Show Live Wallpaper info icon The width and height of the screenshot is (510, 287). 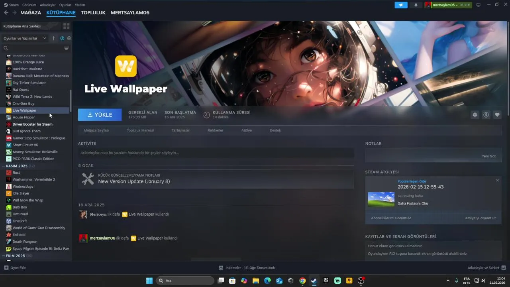pyautogui.click(x=486, y=115)
